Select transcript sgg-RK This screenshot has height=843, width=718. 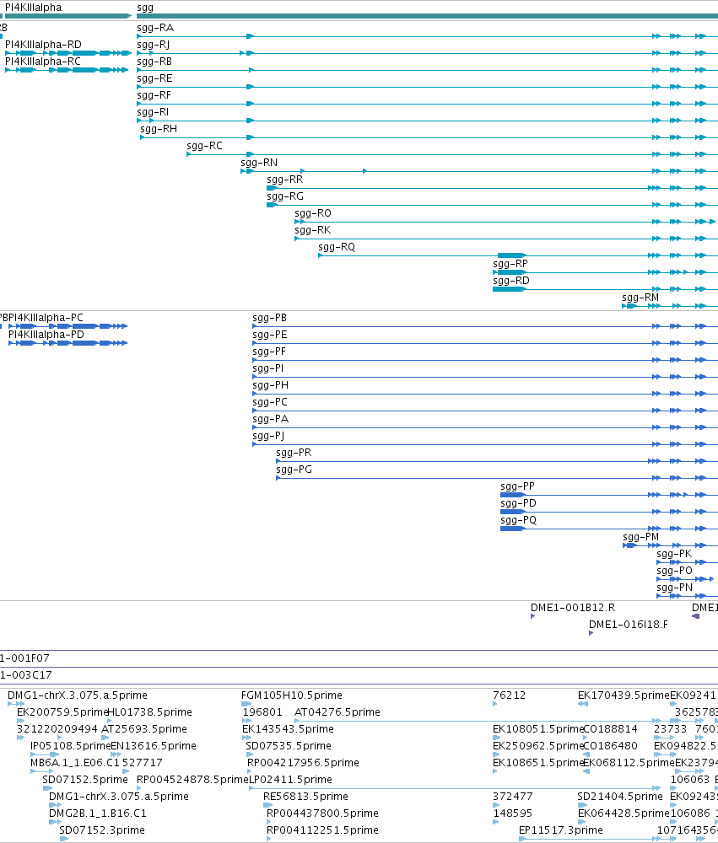coord(313,230)
